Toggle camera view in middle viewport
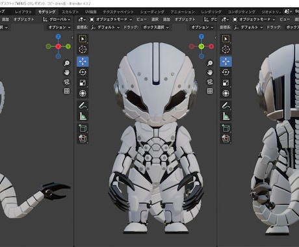This screenshot has height=247, width=299. (210, 82)
